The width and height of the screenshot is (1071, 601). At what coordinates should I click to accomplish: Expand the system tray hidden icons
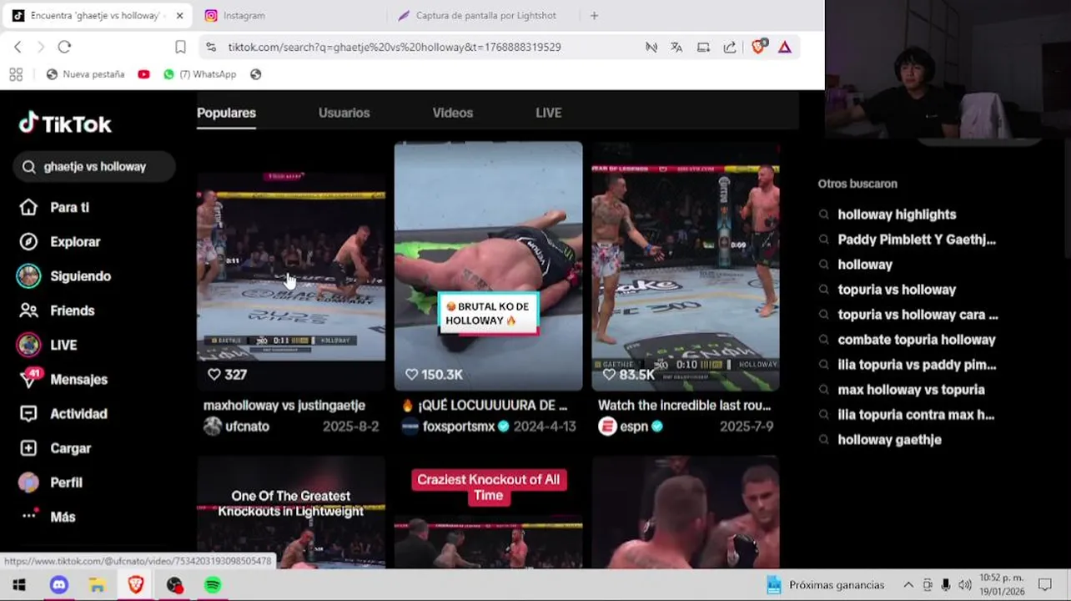[x=908, y=585]
